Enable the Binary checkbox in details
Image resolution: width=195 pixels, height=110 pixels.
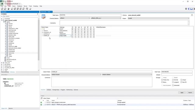162,82
